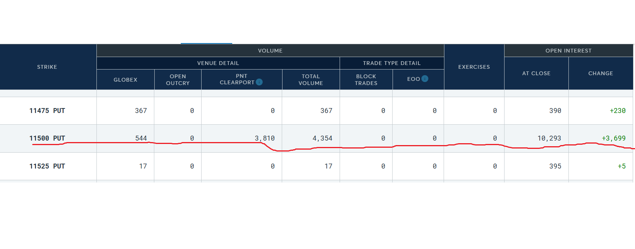
Task: Click the Open Outcry column header
Action: click(178, 80)
